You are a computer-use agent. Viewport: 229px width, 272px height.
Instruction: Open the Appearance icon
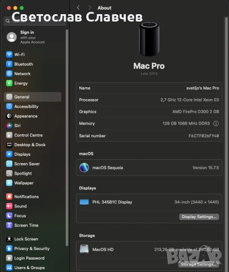click(x=9, y=116)
